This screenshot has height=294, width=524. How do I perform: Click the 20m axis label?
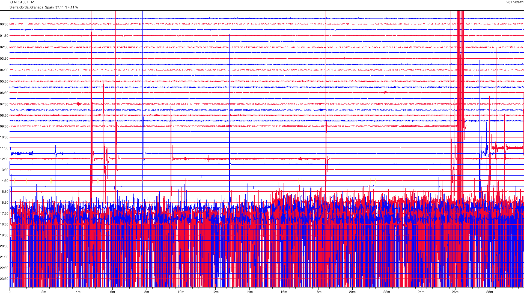[352, 292]
